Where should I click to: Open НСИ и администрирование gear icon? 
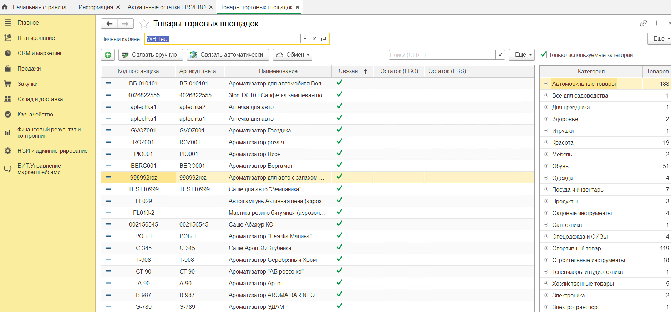[7, 151]
